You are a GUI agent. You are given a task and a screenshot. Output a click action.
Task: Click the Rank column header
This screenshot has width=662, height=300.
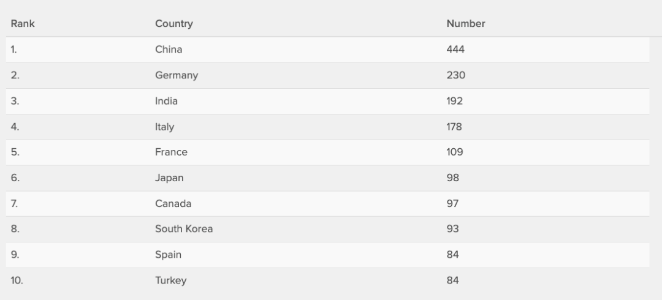pos(23,24)
